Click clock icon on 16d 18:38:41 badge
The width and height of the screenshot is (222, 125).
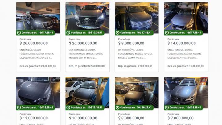pos(167,108)
